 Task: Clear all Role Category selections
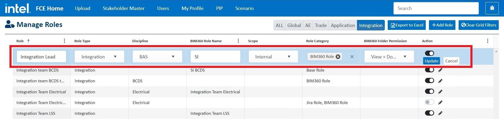pyautogui.click(x=352, y=57)
